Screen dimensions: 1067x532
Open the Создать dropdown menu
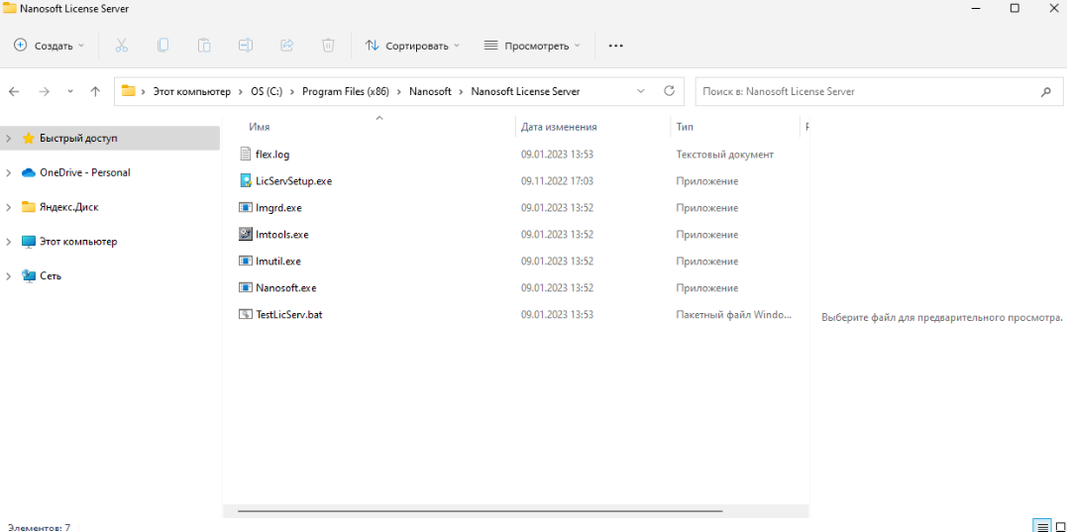coord(49,46)
